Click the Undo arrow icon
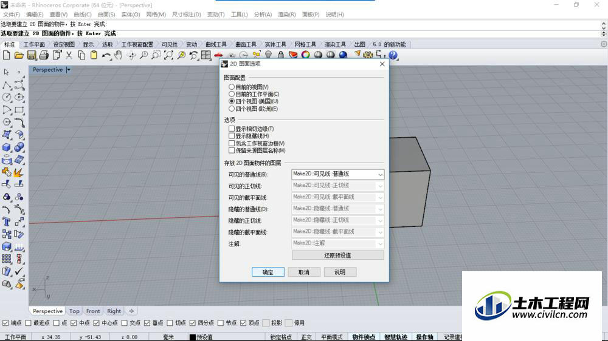 coord(106,55)
